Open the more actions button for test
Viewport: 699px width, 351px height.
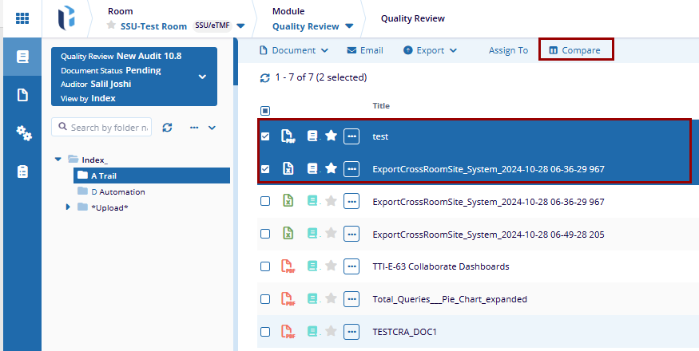click(351, 136)
